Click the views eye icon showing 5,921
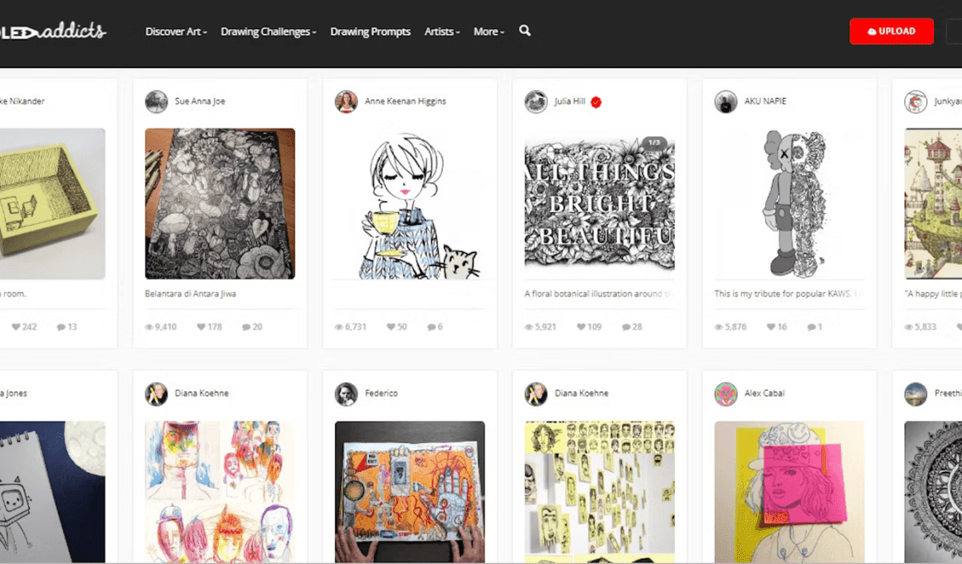Viewport: 962px width, 564px height. point(529,327)
